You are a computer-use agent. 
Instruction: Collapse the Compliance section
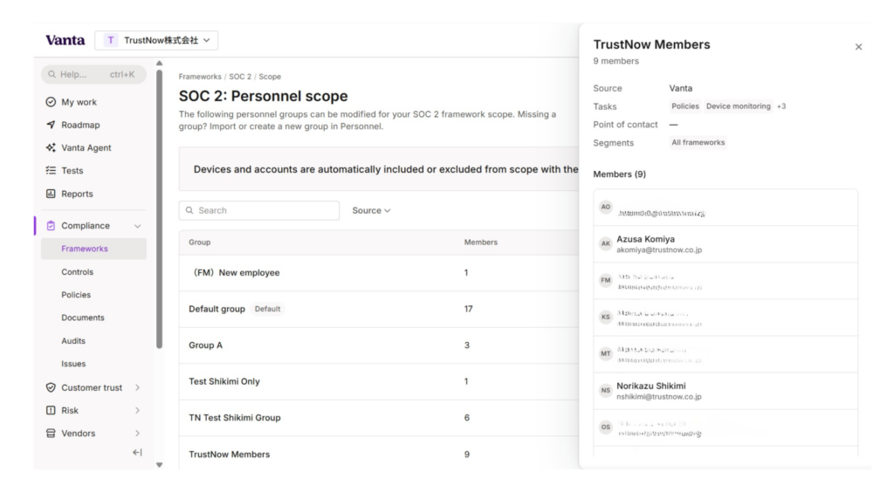(137, 226)
